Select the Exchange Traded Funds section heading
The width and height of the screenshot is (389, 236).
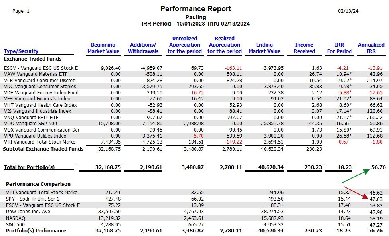(33, 59)
